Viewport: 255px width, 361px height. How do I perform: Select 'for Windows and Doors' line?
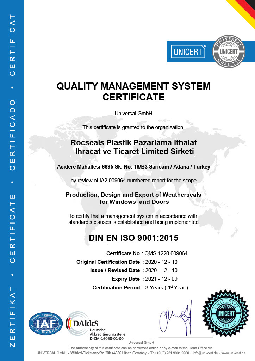[x=134, y=202]
